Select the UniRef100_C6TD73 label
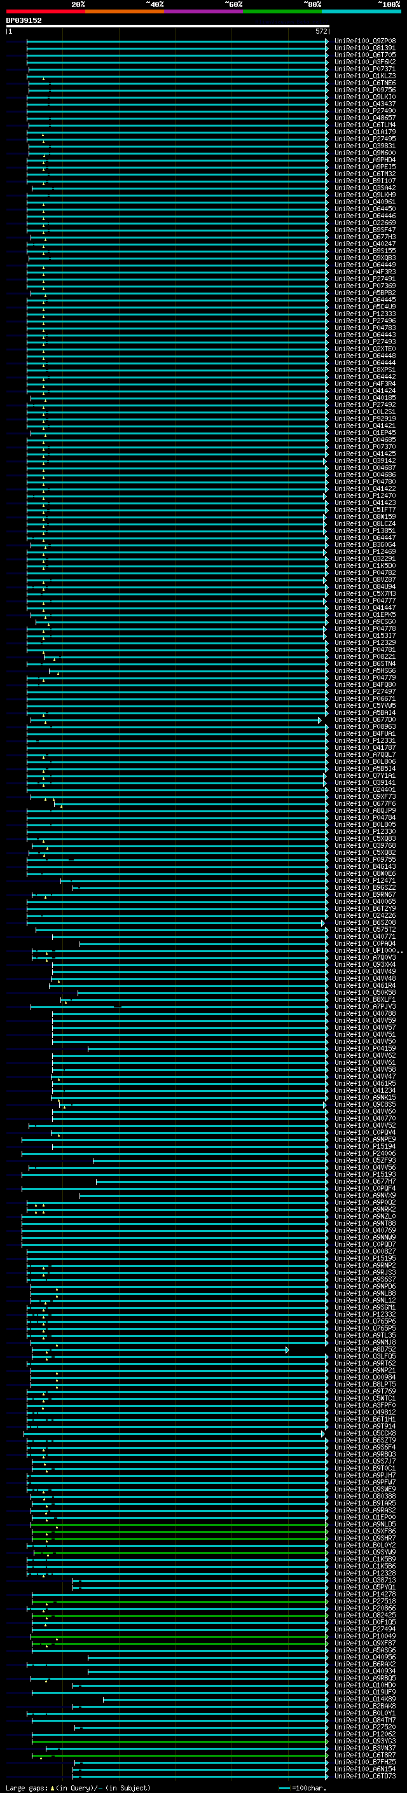 365,1776
